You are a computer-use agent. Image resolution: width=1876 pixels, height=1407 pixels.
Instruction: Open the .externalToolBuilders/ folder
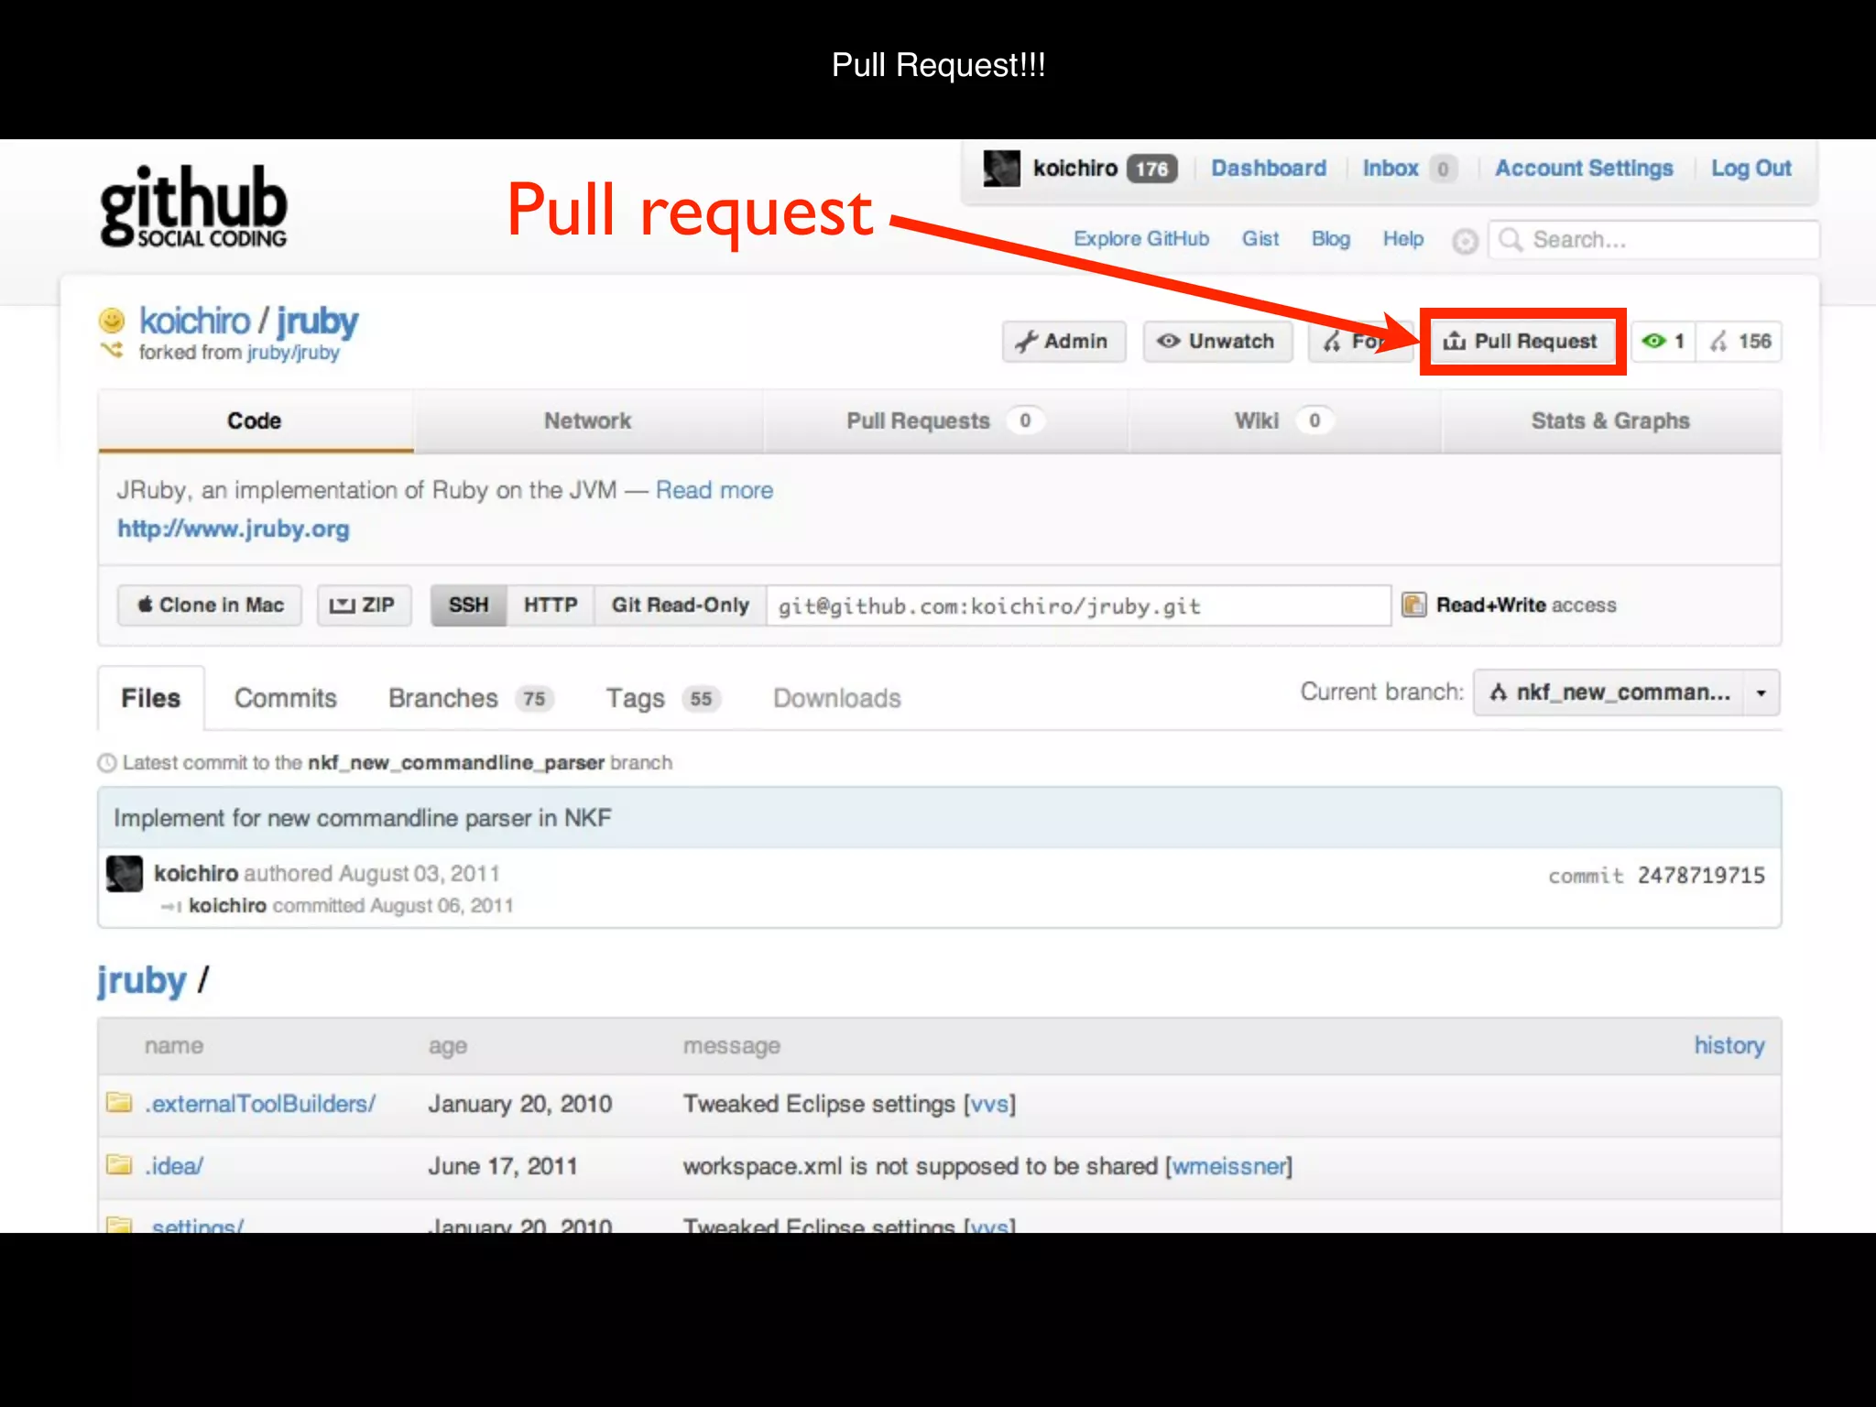point(260,1105)
